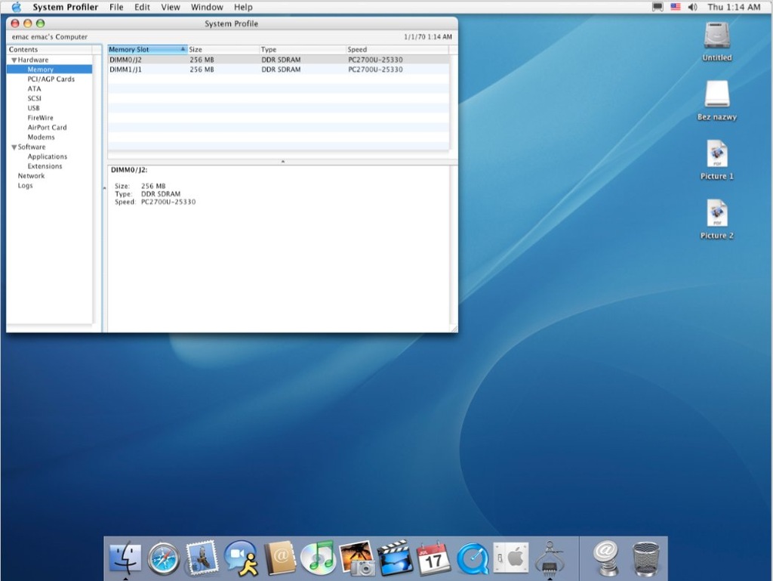Open the US flag input menu
The width and height of the screenshot is (773, 581).
point(676,7)
